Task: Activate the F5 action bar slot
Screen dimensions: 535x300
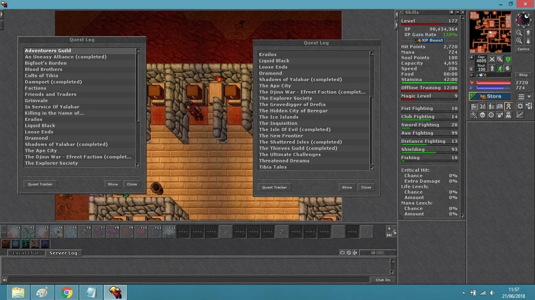Action: (x=71, y=232)
